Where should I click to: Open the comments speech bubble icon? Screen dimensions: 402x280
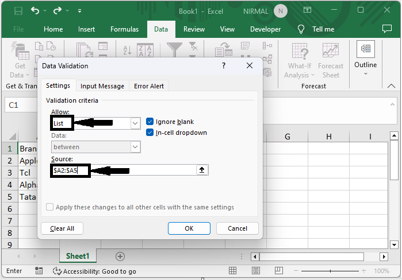click(387, 29)
